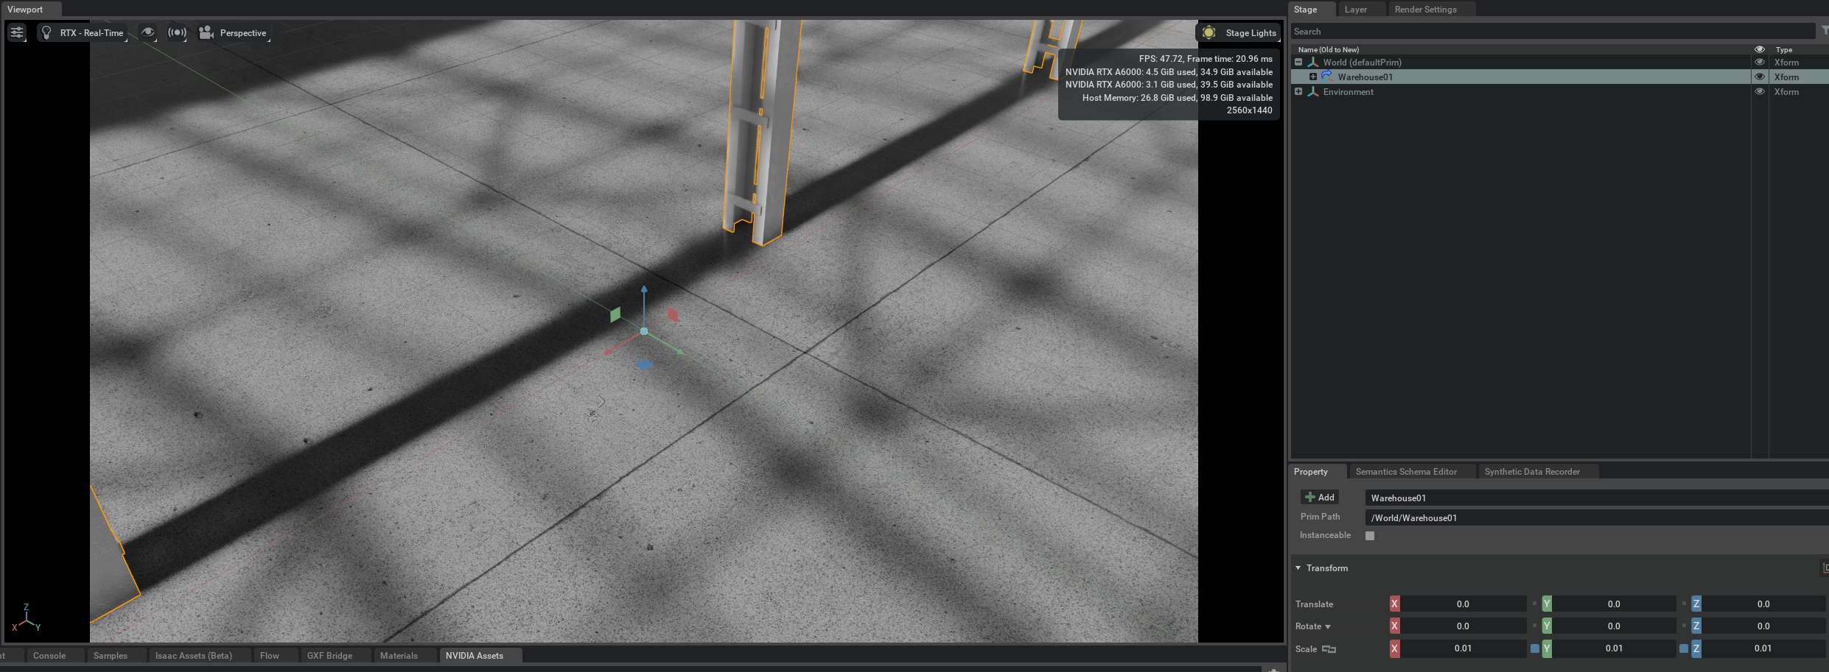
Task: Open the Rotate order dropdown arrow
Action: [x=1328, y=627]
